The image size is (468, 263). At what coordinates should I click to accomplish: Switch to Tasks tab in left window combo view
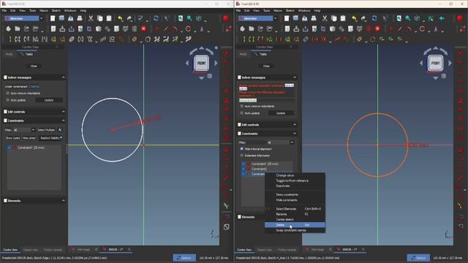[27, 54]
